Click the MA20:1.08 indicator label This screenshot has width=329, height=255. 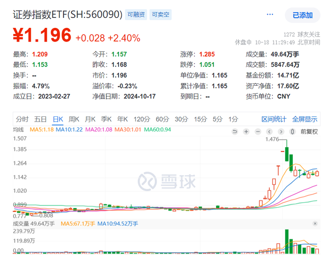(x=99, y=130)
